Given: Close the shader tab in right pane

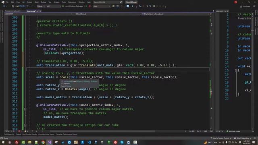Looking at the screenshot, I should [x=227, y=11].
